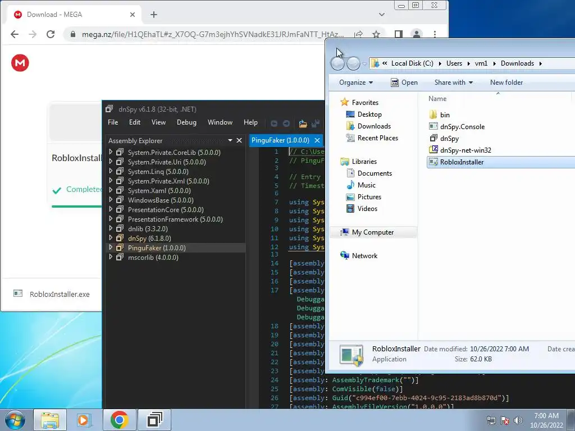Image resolution: width=575 pixels, height=431 pixels.
Task: Click Chrome address bar URL
Action: pos(213,34)
